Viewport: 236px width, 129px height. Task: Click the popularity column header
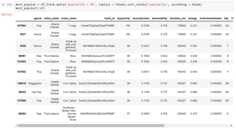coord(124,18)
